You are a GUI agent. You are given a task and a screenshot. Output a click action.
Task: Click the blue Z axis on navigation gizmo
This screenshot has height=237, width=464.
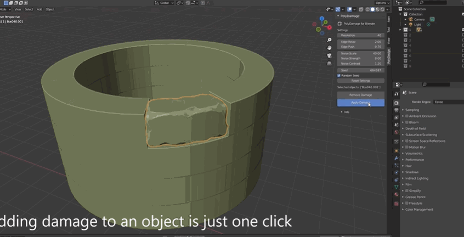322,18
